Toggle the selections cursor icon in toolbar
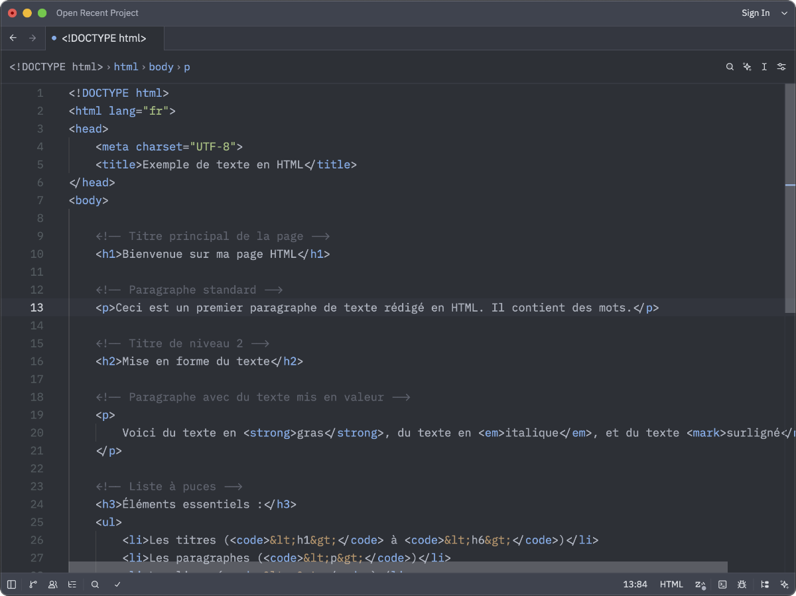Screen dimensions: 796x596 click(764, 67)
